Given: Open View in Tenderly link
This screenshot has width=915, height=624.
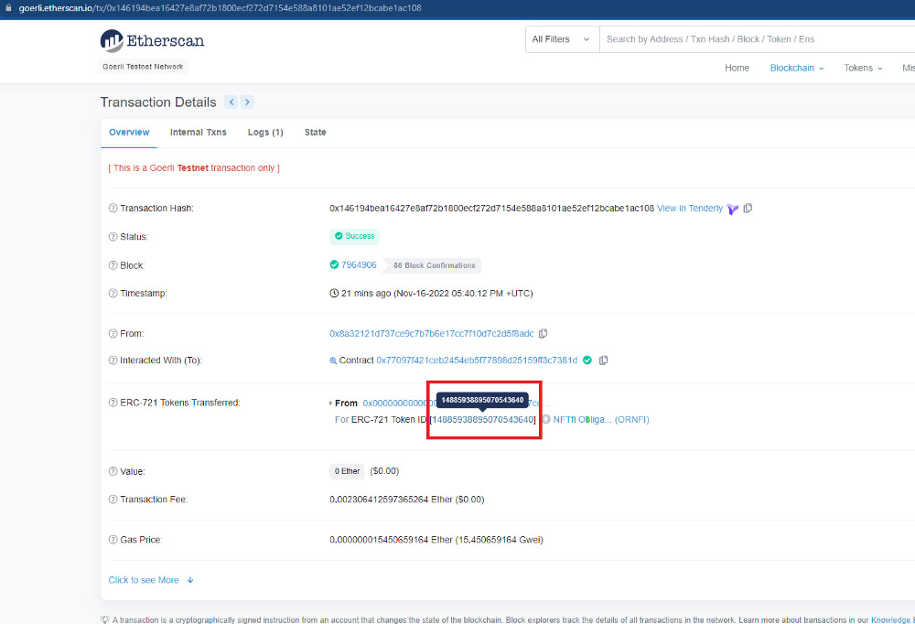Looking at the screenshot, I should (x=690, y=209).
